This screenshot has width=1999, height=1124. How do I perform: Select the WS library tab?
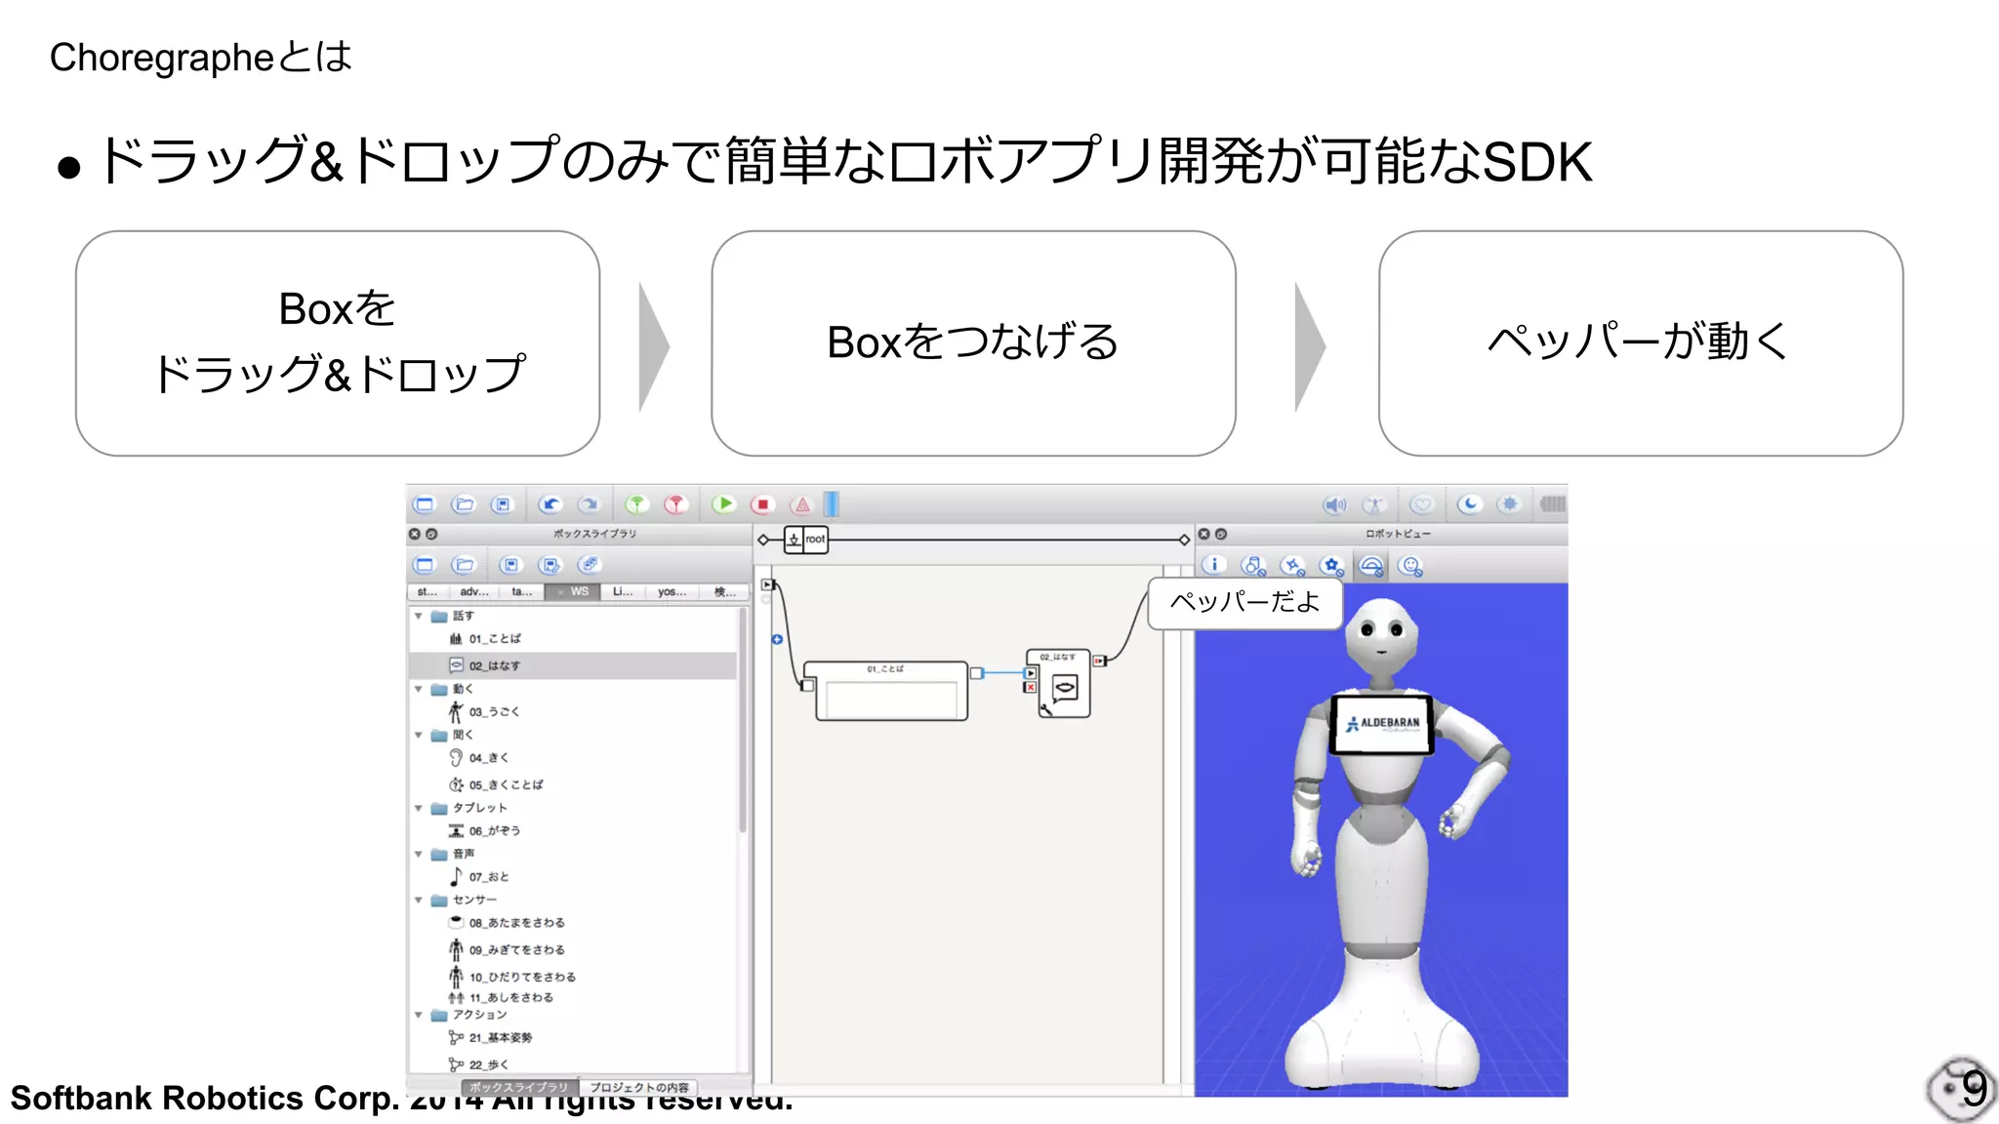click(574, 592)
